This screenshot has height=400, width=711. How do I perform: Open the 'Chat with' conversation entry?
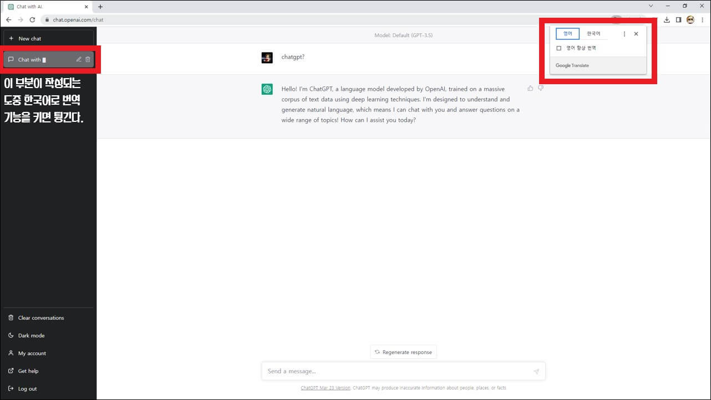[49, 59]
